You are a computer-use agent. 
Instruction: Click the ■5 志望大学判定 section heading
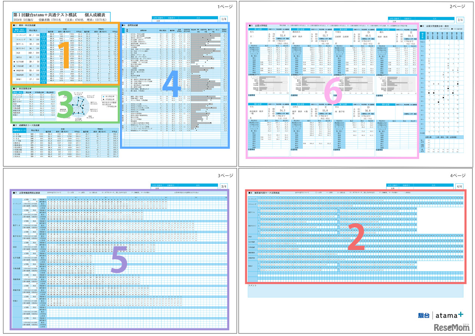pyautogui.click(x=258, y=25)
